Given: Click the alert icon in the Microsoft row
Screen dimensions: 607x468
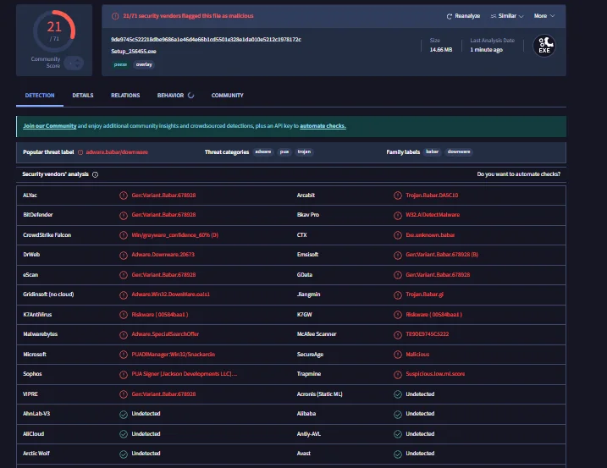Looking at the screenshot, I should pos(124,355).
